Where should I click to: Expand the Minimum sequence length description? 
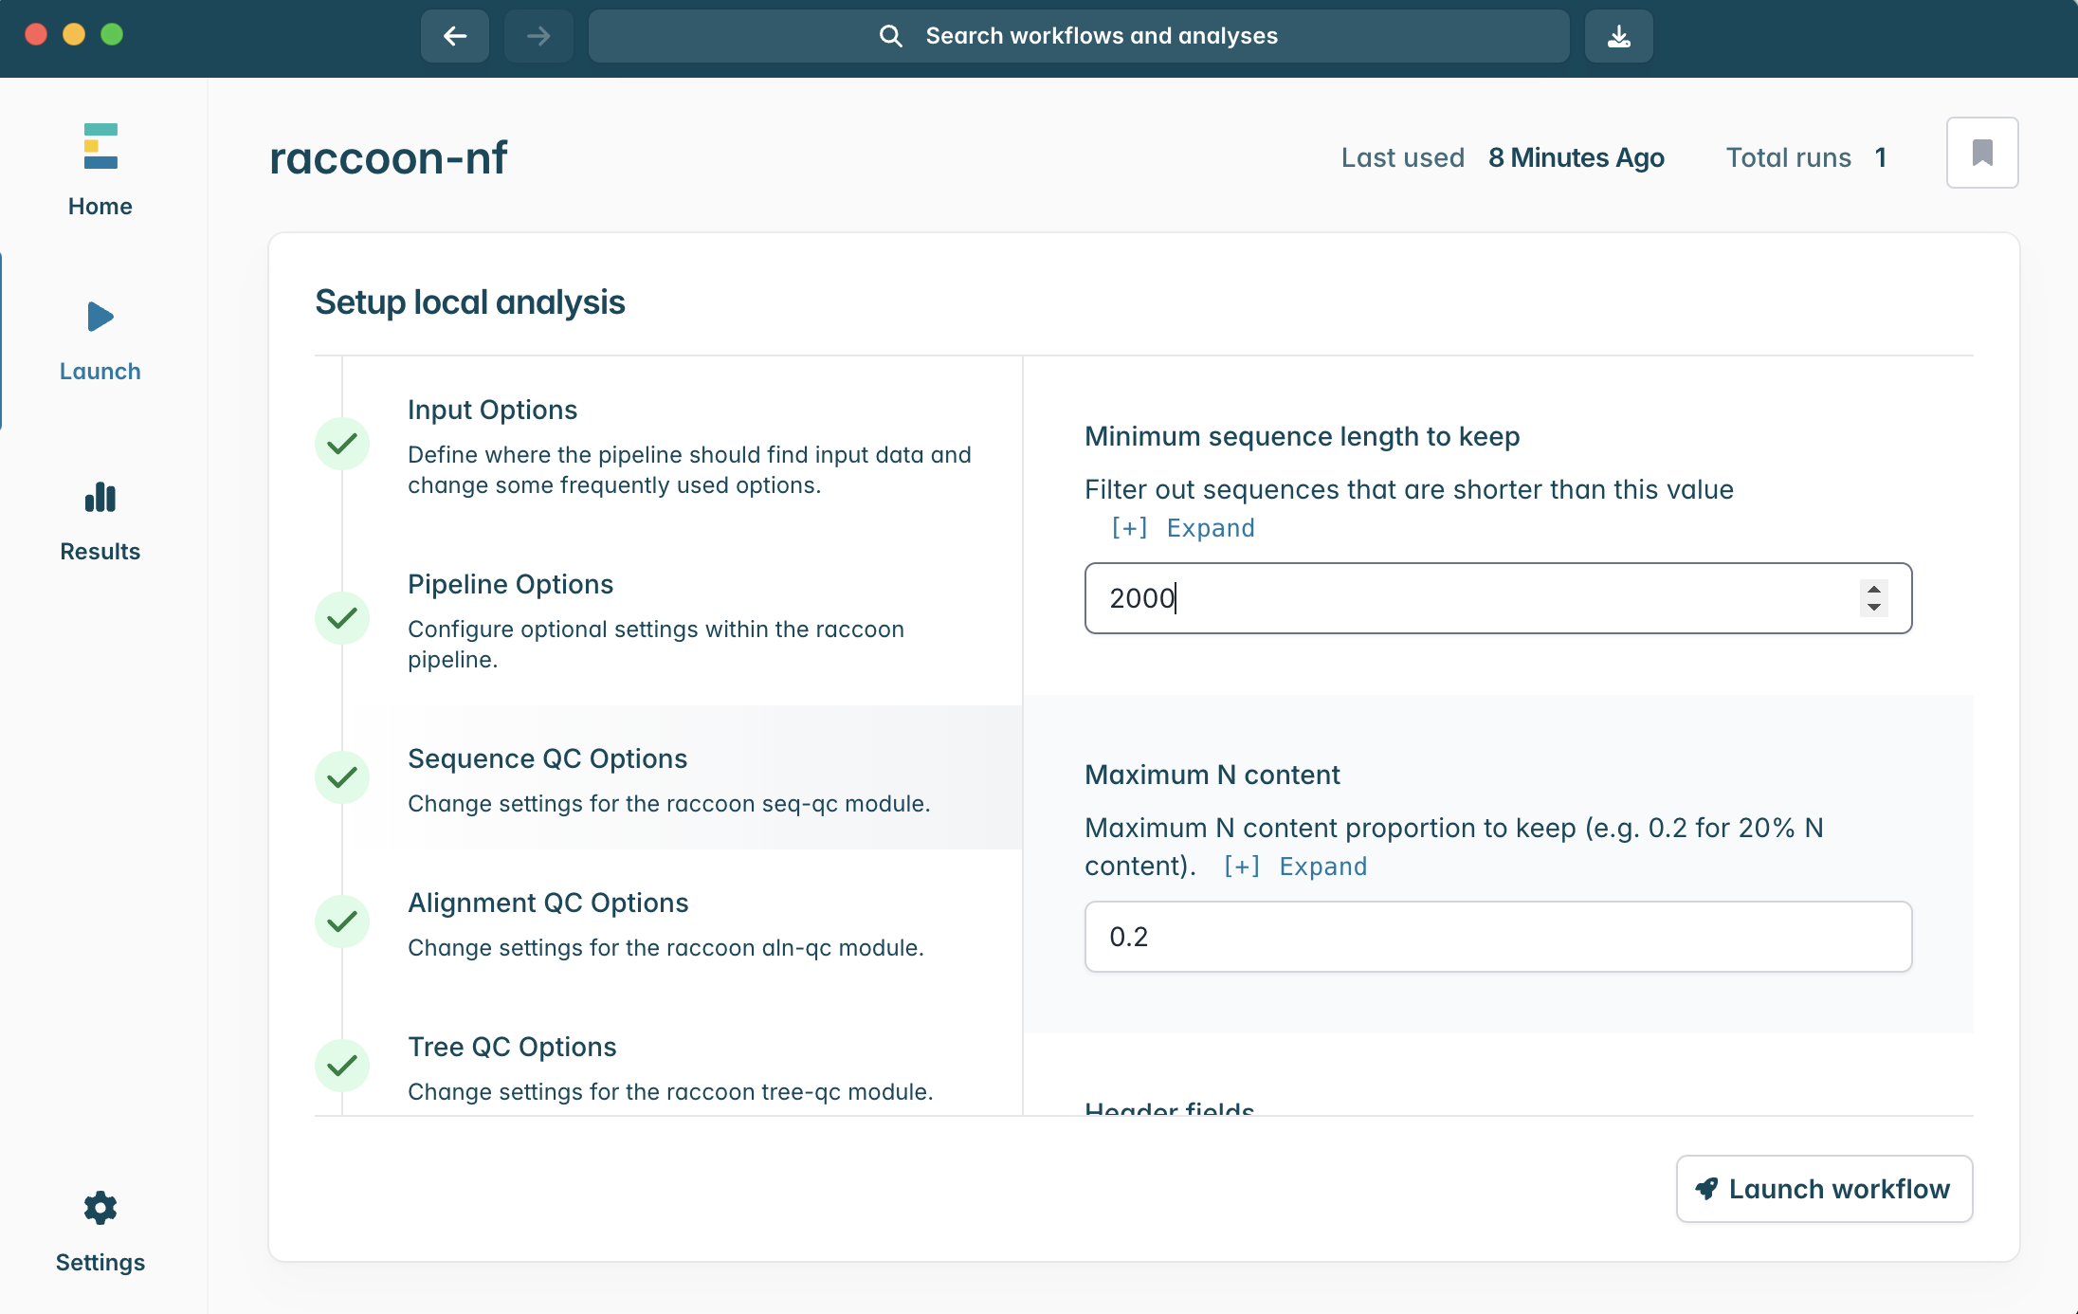[1183, 528]
